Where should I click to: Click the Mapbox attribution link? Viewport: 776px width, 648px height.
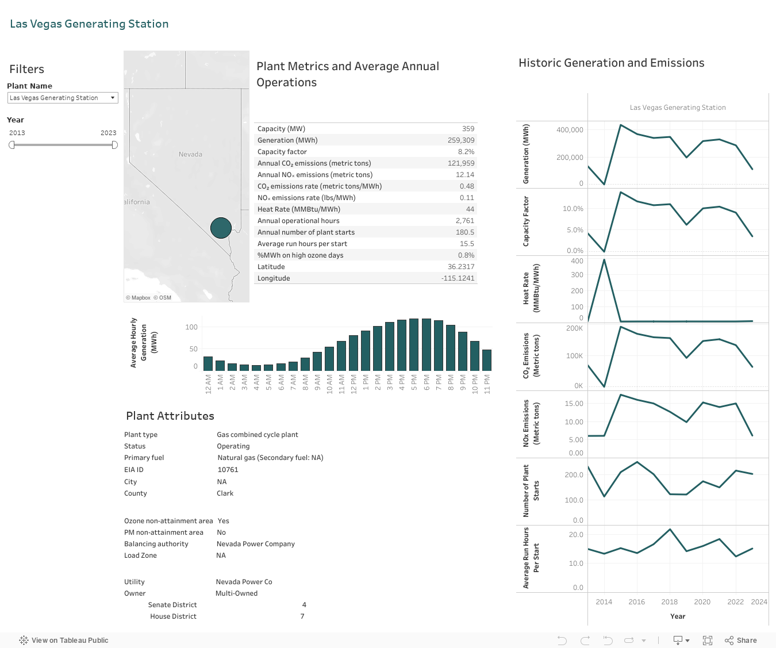138,298
